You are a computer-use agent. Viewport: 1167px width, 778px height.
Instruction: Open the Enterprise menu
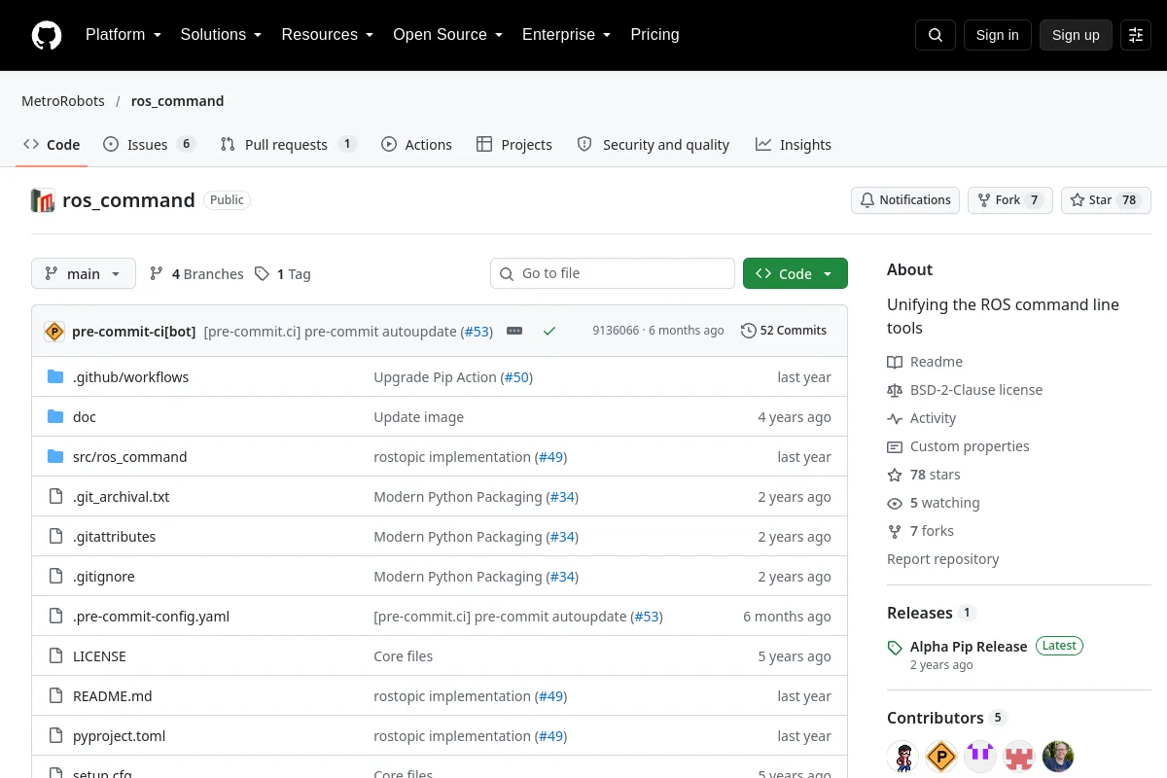pyautogui.click(x=567, y=35)
